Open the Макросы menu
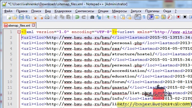 tap(120, 11)
